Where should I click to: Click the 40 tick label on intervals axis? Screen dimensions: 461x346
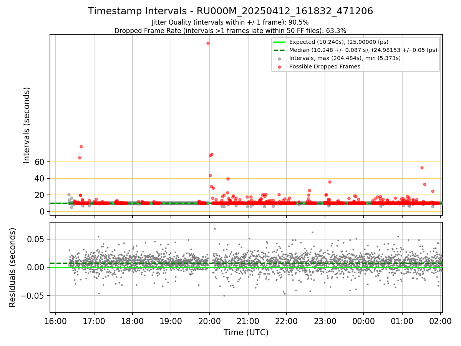click(41, 178)
